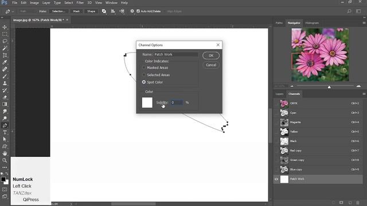Open the Path arrangement dropdown
This screenshot has width=367, height=206.
tap(122, 11)
